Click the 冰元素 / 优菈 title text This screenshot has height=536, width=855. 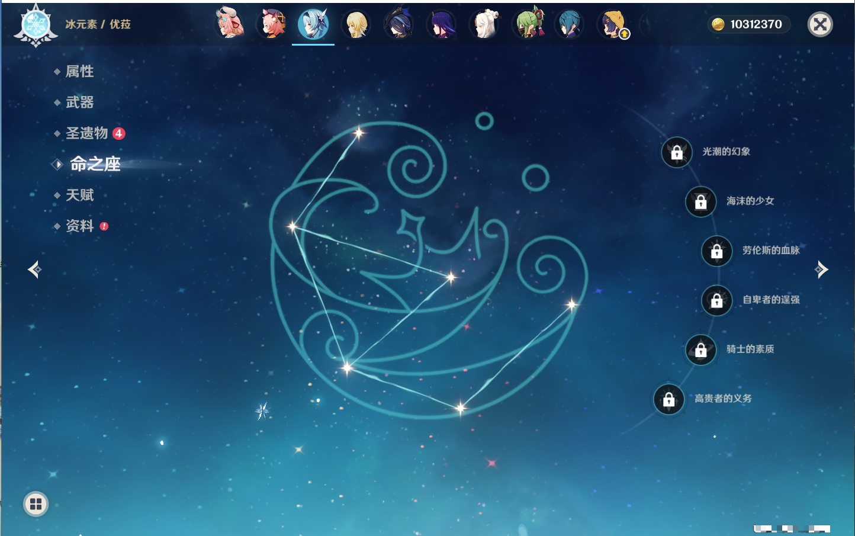(98, 24)
